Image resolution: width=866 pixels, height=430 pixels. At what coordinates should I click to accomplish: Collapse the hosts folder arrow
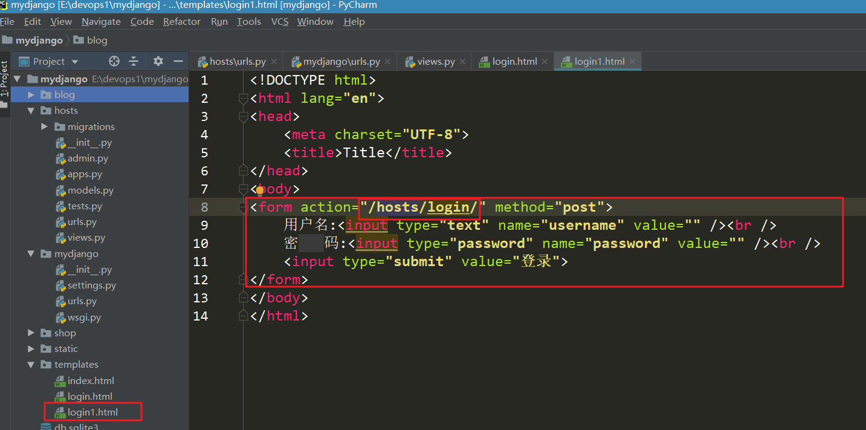31,111
